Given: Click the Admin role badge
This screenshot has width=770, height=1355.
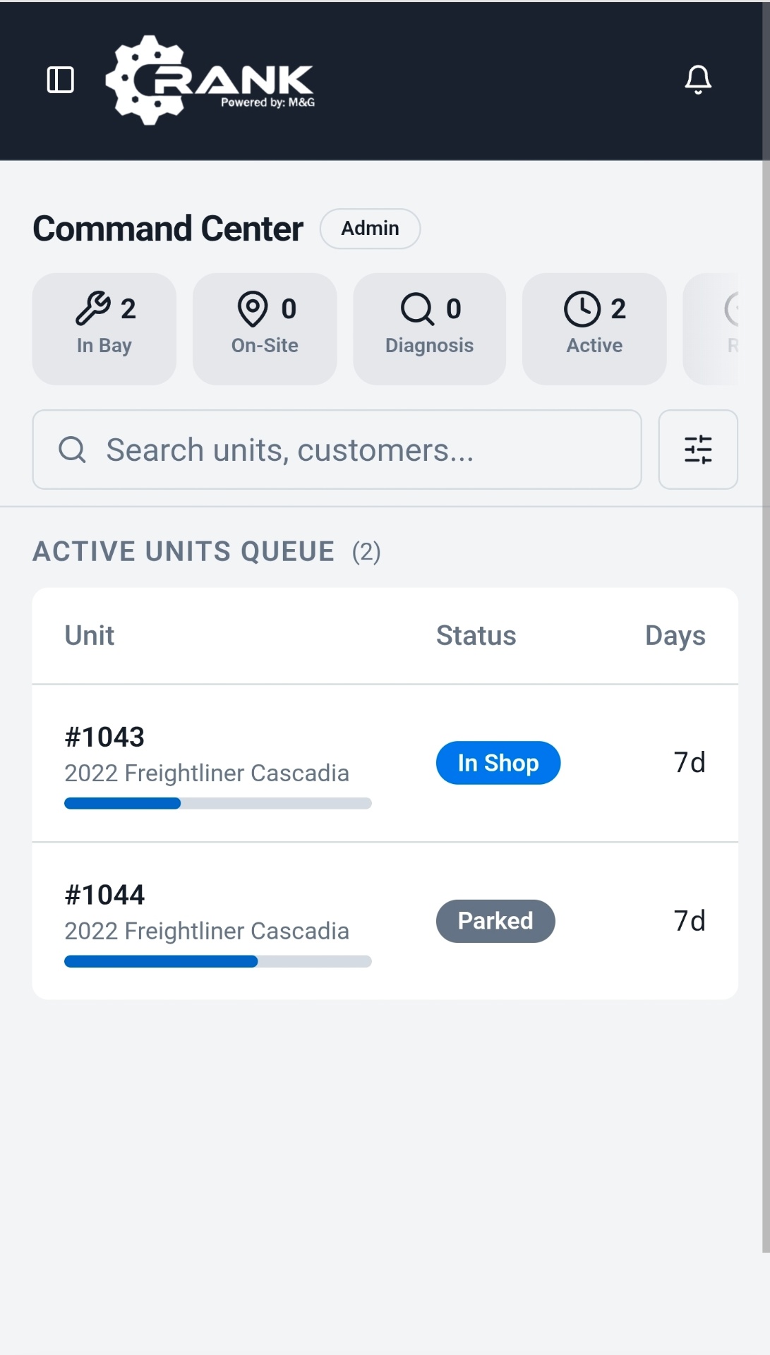Looking at the screenshot, I should pos(370,229).
